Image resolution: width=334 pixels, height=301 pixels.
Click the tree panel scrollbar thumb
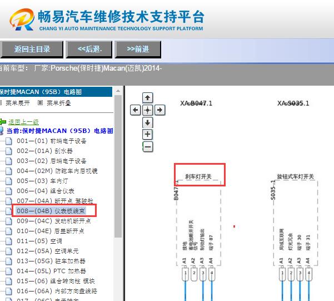pos(118,166)
